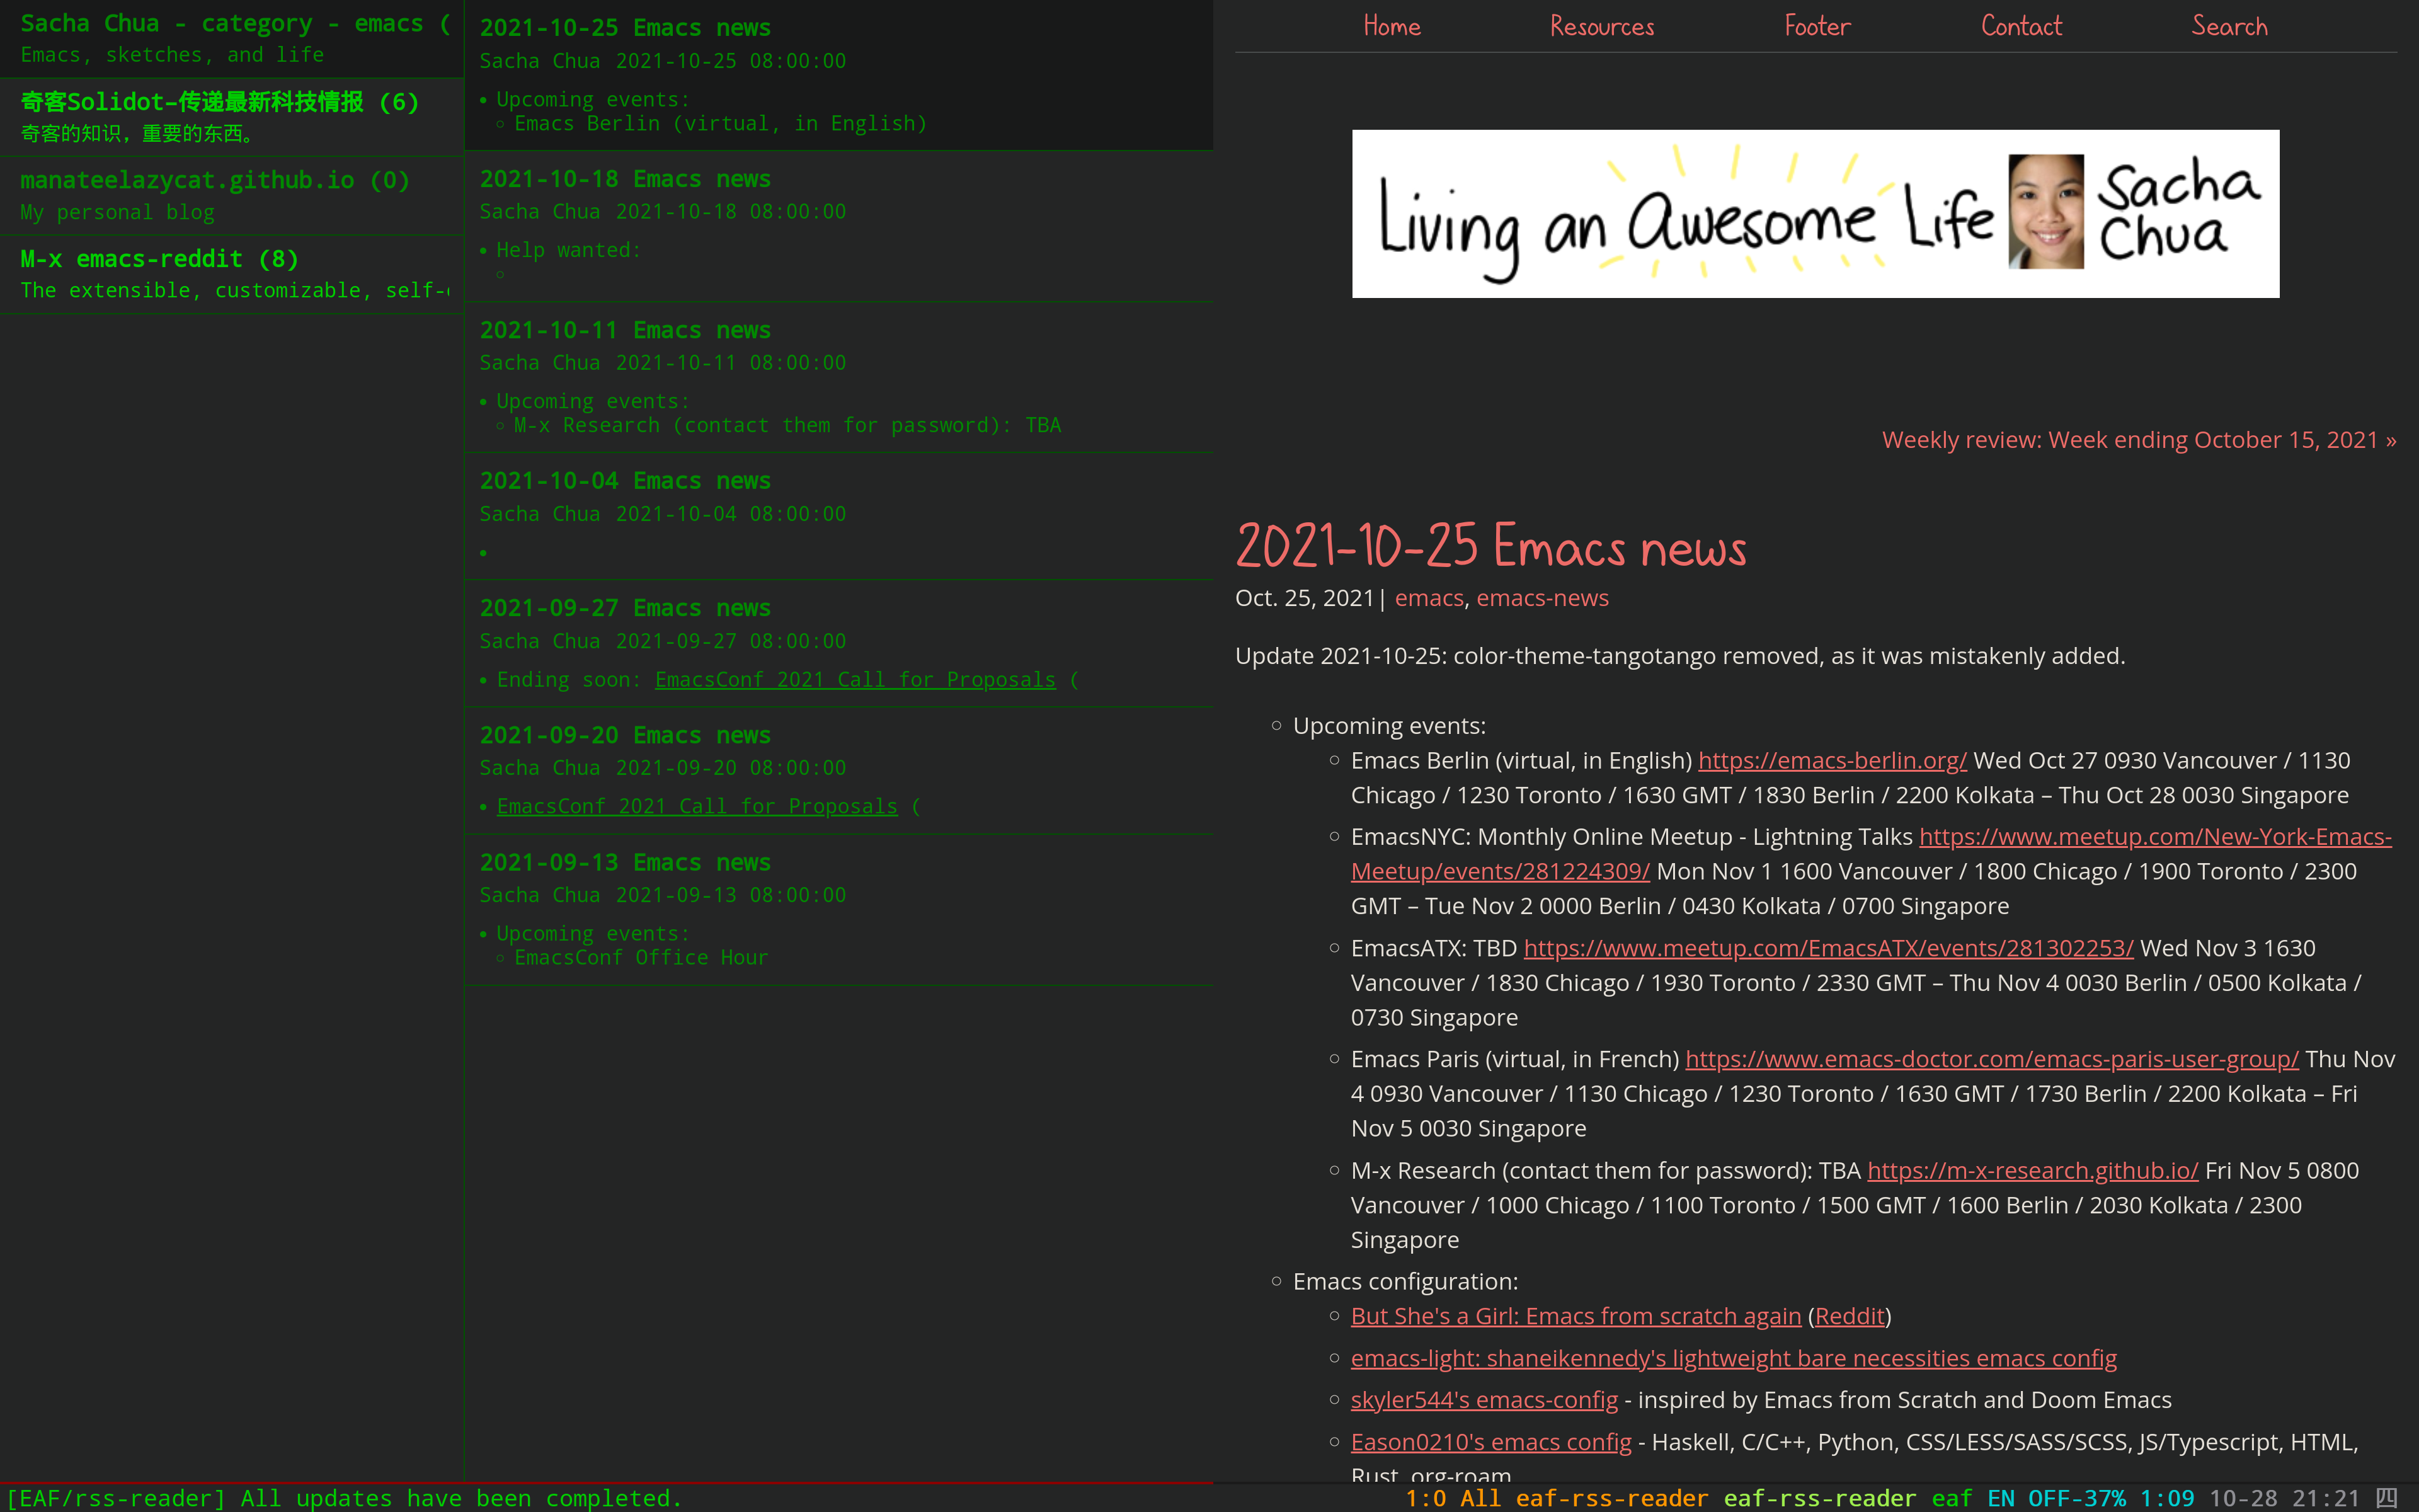This screenshot has height=1512, width=2419.
Task: Click the emacs-news category tag
Action: click(1541, 598)
